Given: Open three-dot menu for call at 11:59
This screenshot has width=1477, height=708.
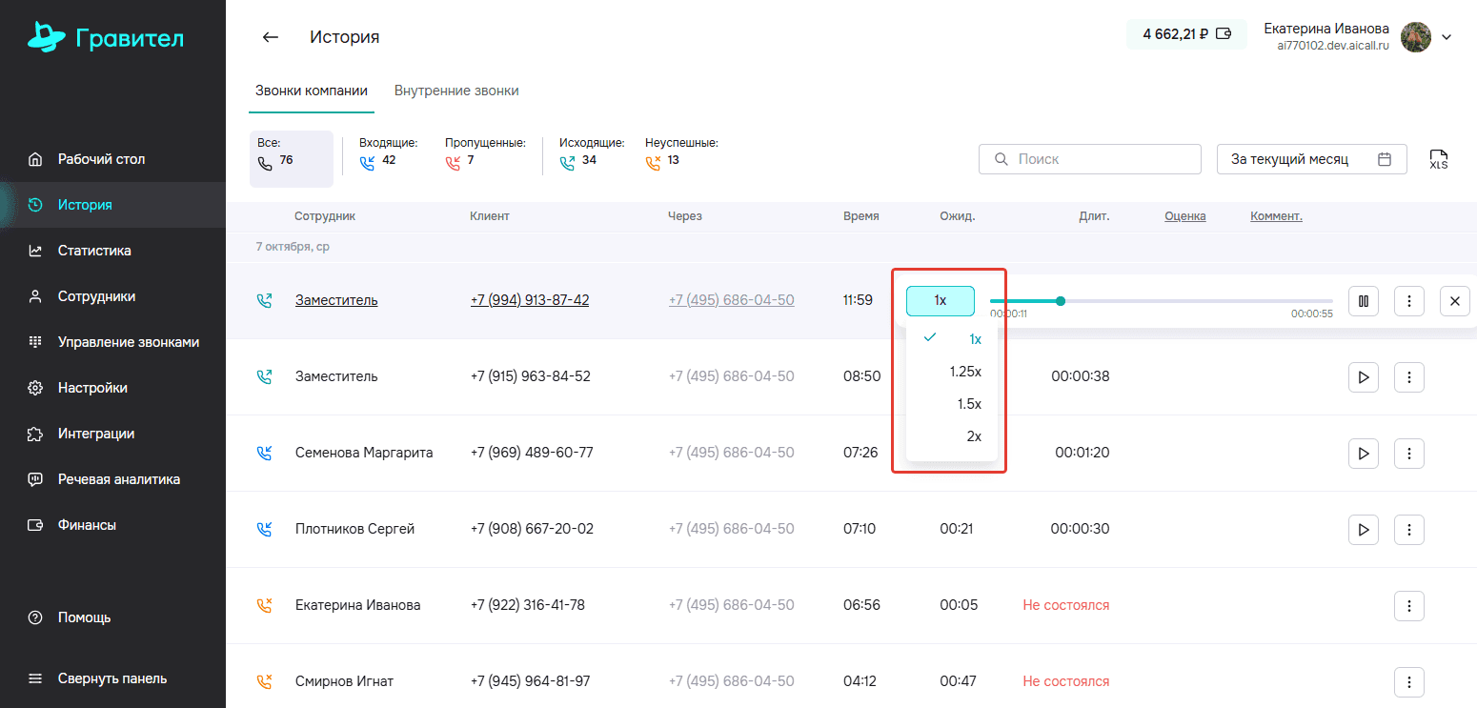Looking at the screenshot, I should [1408, 301].
